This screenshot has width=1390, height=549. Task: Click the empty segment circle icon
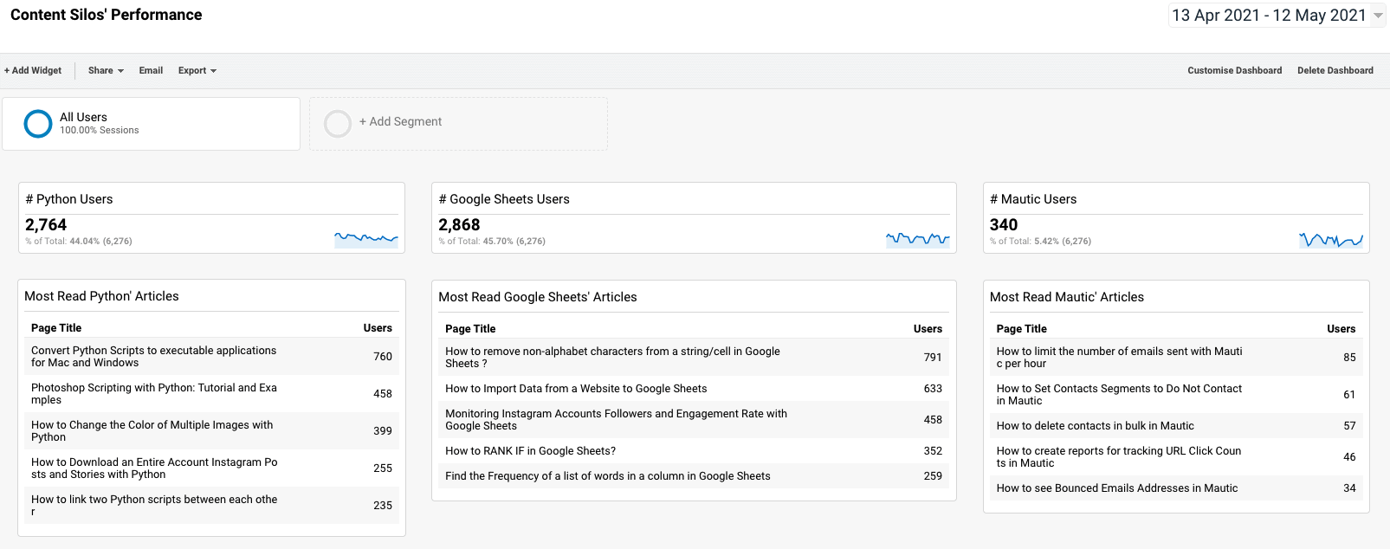click(338, 124)
